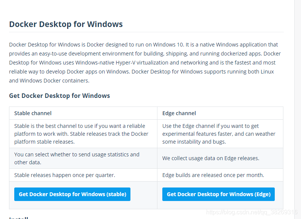This screenshot has height=219, width=301.
Task: Select the 'Stable channel' table header cell
Action: click(83, 113)
